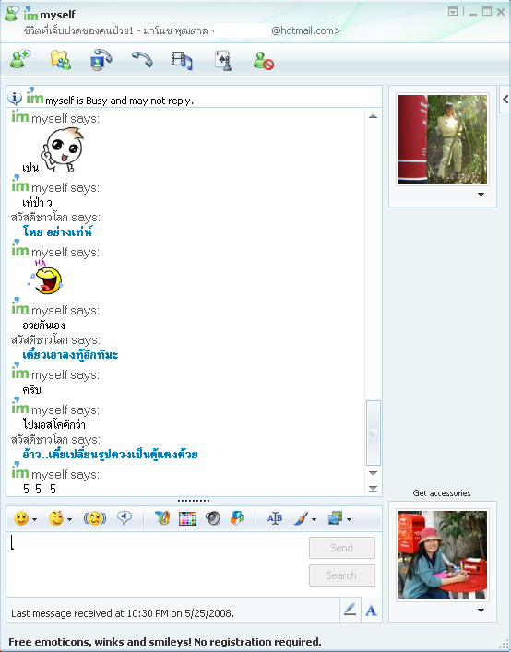This screenshot has height=652, width=511.
Task: Expand the emoticons dropdown arrow
Action: click(x=34, y=519)
